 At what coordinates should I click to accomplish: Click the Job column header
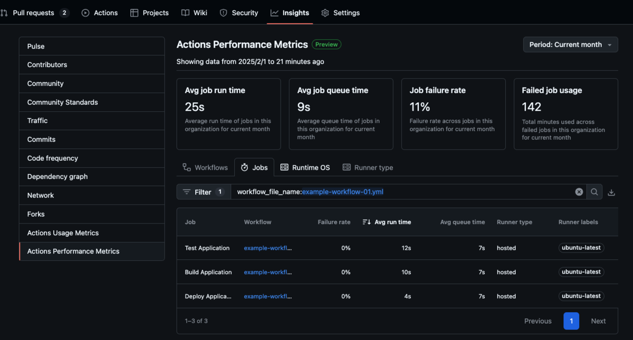click(190, 222)
